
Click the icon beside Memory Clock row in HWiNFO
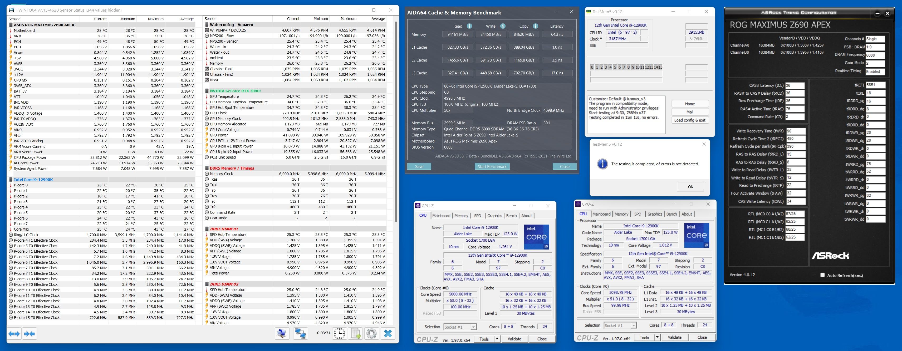click(207, 174)
